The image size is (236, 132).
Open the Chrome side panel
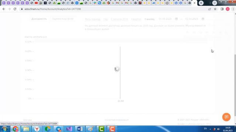pos(222,9)
